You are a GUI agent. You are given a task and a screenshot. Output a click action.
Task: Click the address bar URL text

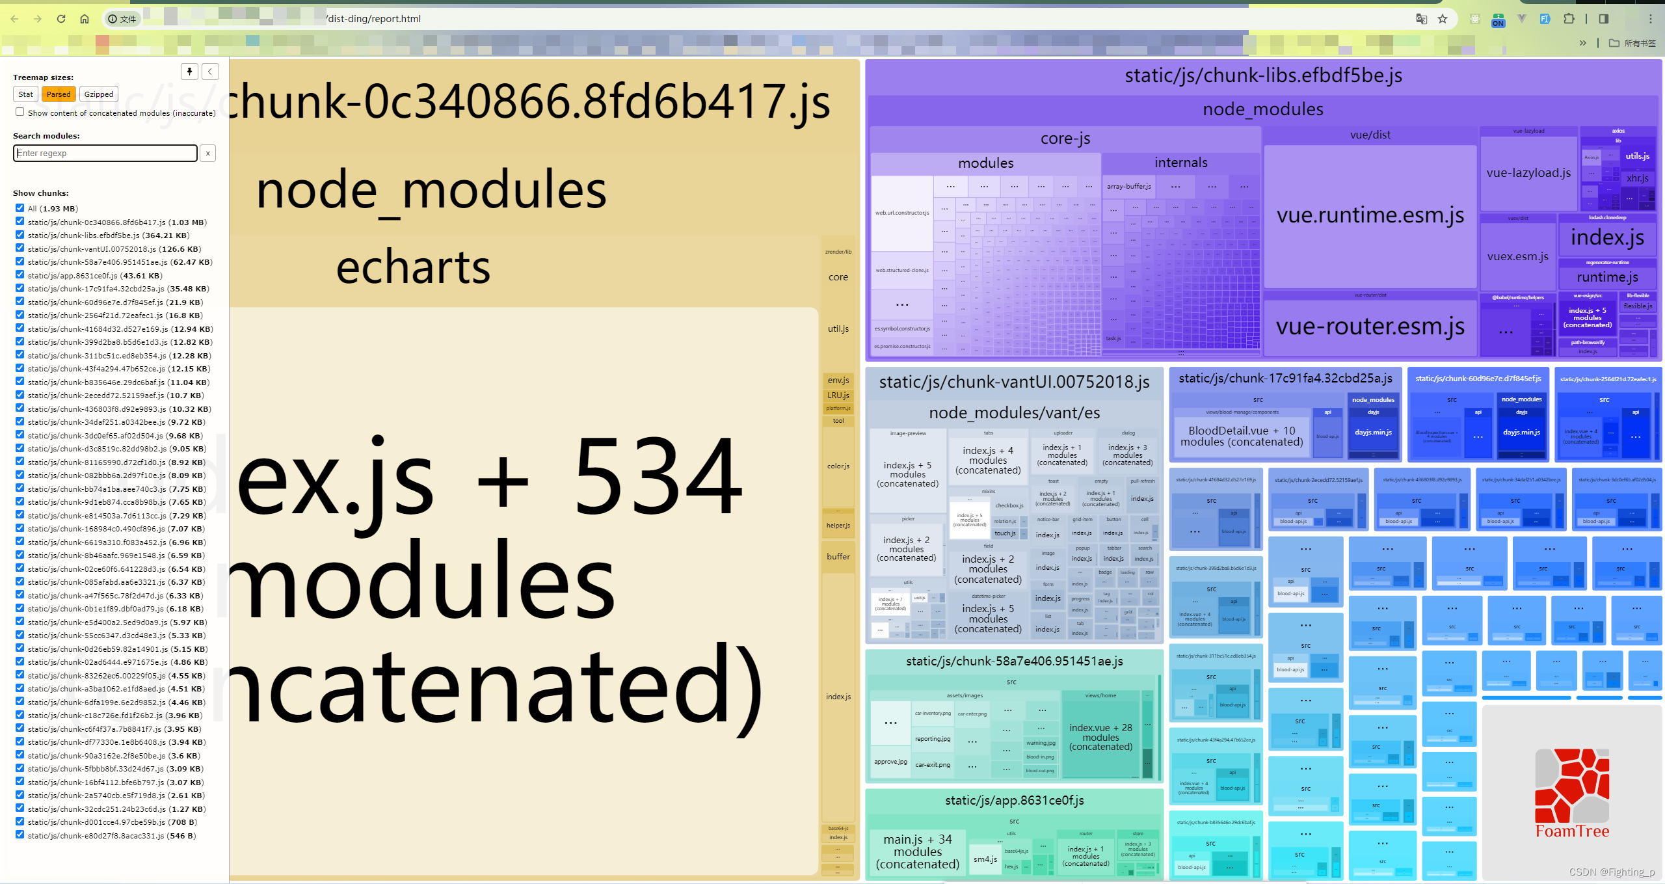click(374, 19)
